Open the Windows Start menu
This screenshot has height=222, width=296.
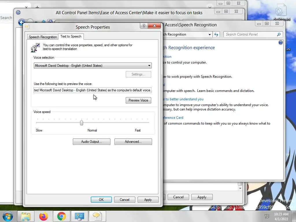8,216
